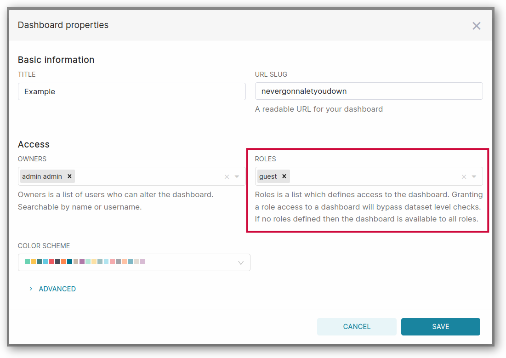The width and height of the screenshot is (506, 358).
Task: Click the ADVANCED link text
Action: pyautogui.click(x=57, y=289)
